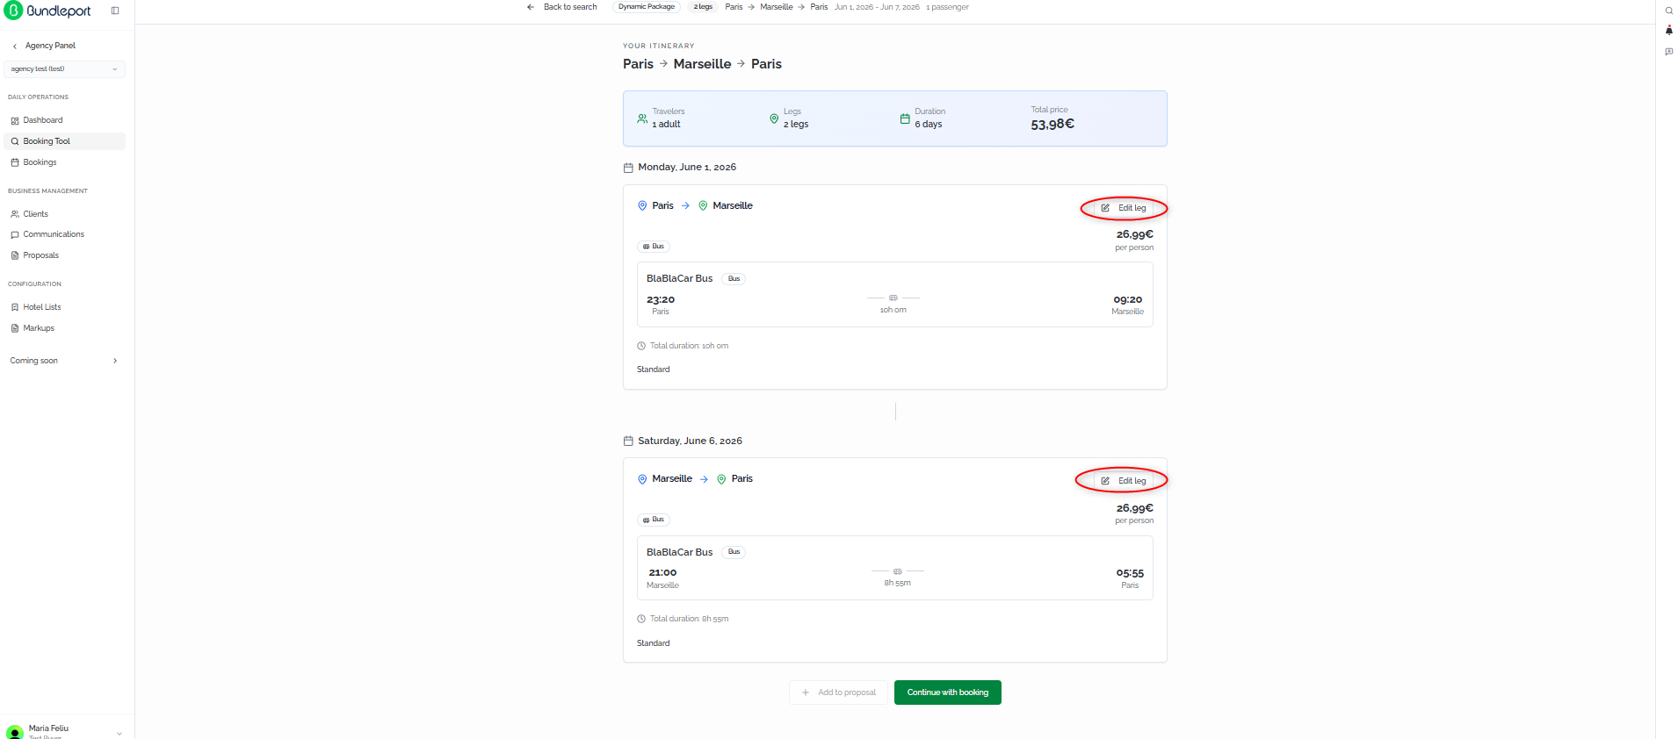
Task: Click the Bus badge beside BlaBlaCar Bus, first leg
Action: [734, 279]
